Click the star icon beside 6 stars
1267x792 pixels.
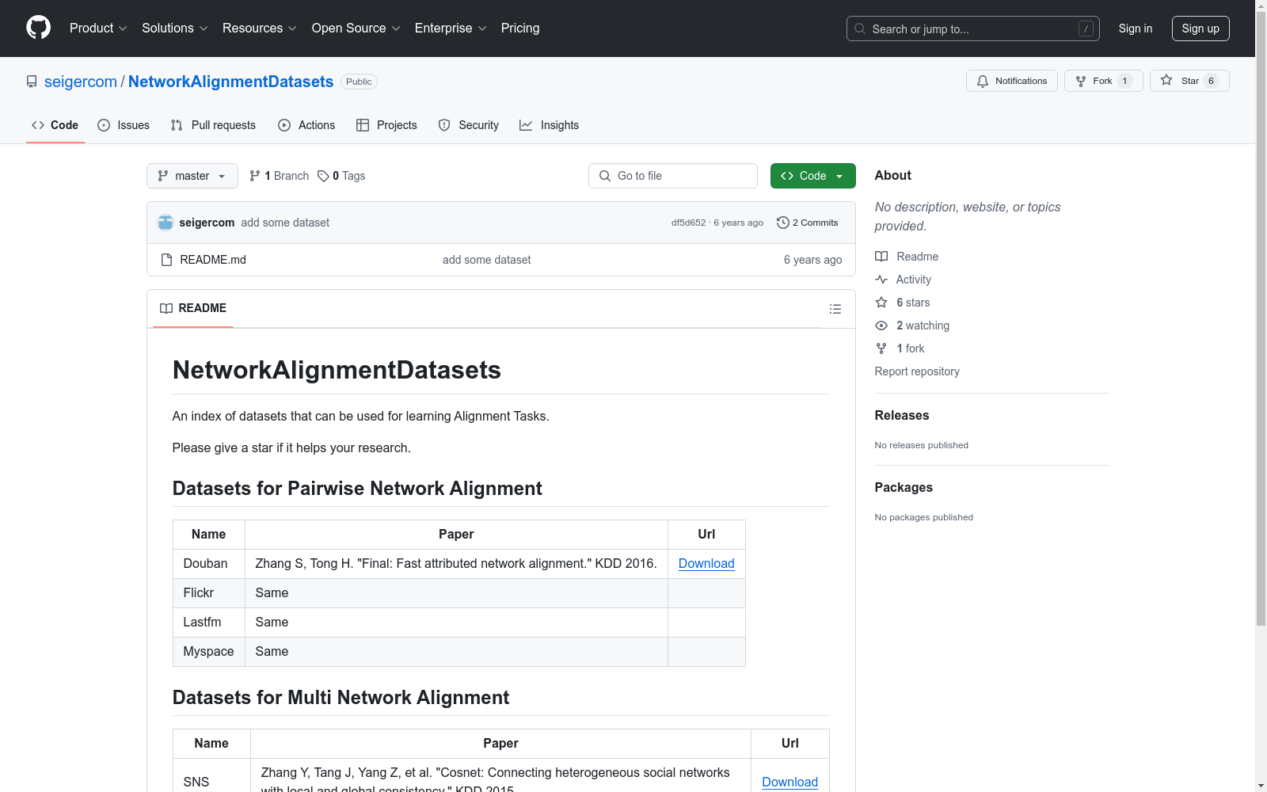click(881, 303)
